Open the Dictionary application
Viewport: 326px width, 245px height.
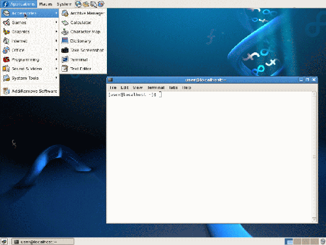tap(83, 41)
